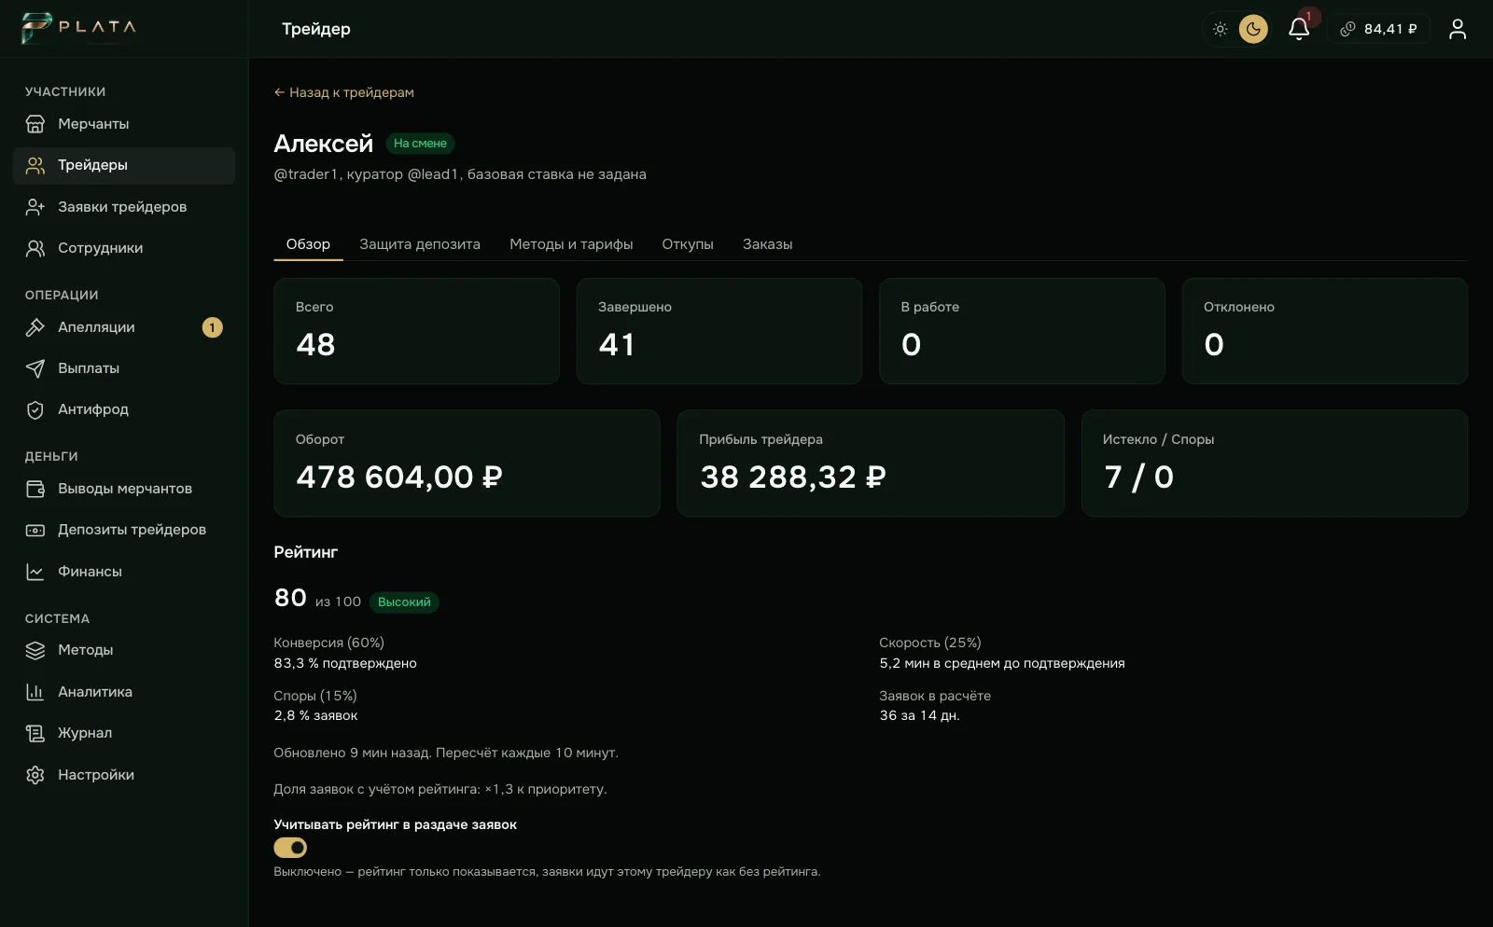Click the 36 за 14 дн. text

(919, 715)
